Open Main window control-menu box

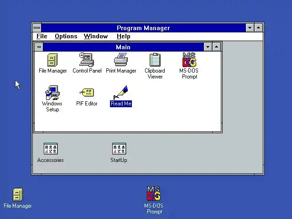click(39, 47)
